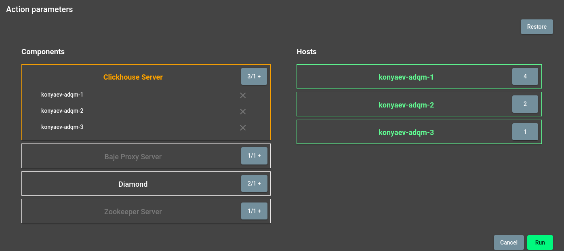Select host konyaev-adqm-1 in Hosts list

[406, 77]
